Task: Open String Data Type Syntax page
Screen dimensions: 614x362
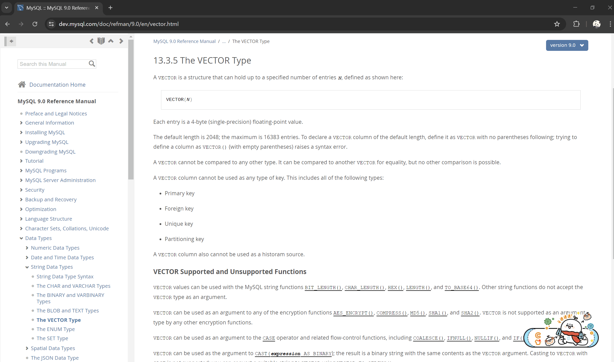Action: pyautogui.click(x=65, y=277)
